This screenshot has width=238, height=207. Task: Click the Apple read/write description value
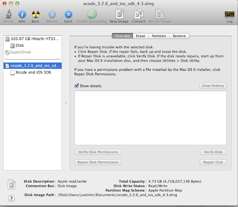pyautogui.click(x=72, y=181)
